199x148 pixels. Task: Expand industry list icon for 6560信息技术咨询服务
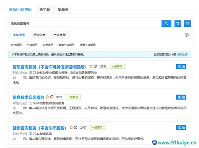pos(31,103)
